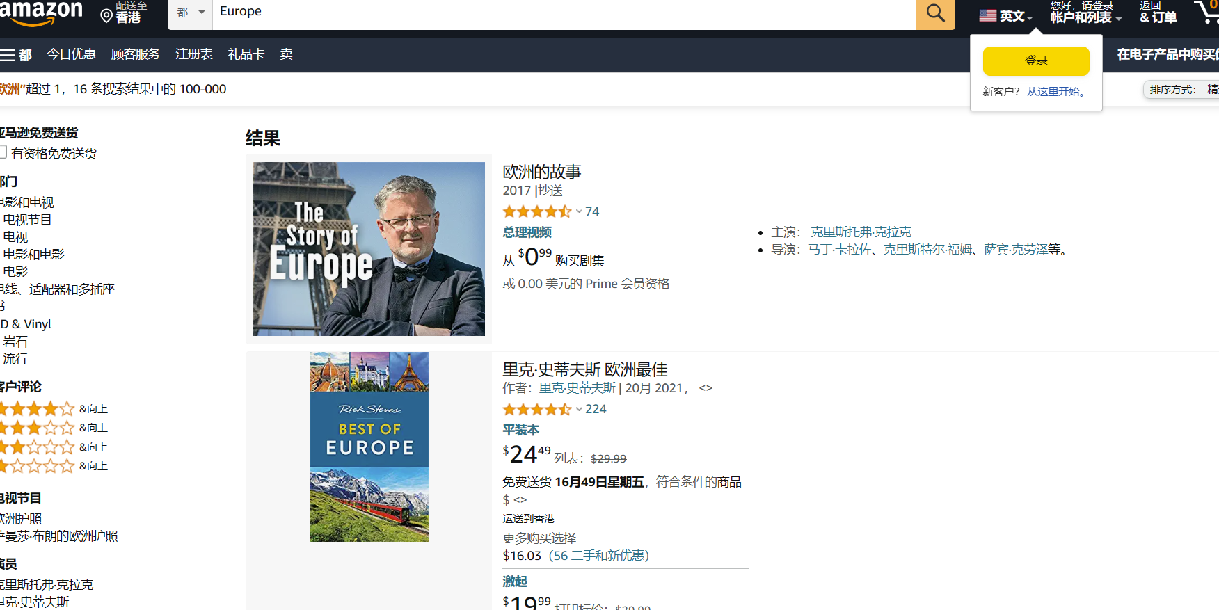Click the yellow 登录 sign-in button
Image resolution: width=1219 pixels, height=610 pixels.
[x=1036, y=61]
